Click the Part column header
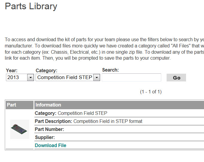The image size is (204, 162). pos(19,105)
